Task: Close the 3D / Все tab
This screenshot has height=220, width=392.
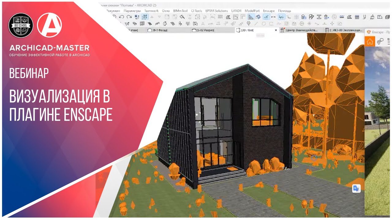Action: [276, 30]
